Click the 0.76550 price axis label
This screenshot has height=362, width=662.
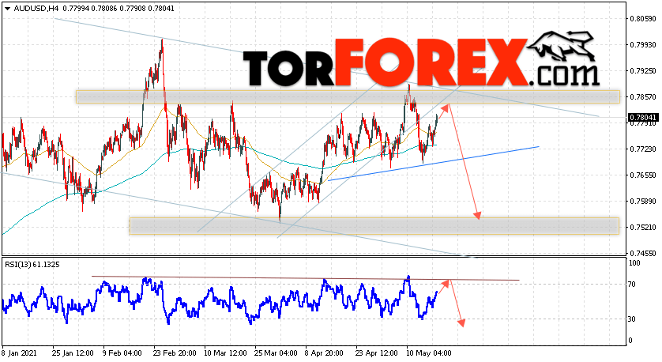click(x=643, y=175)
